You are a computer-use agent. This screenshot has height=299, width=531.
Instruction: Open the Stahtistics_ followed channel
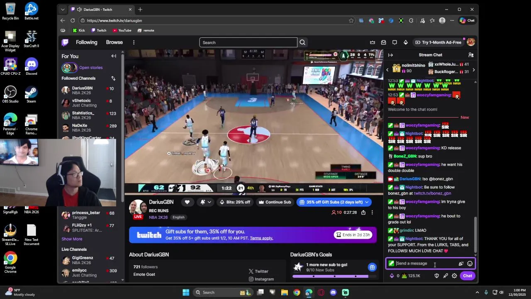pyautogui.click(x=89, y=115)
